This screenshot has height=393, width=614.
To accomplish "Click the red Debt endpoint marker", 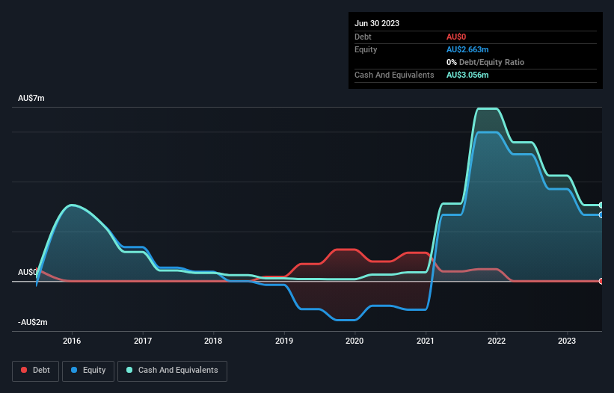I will coord(601,281).
